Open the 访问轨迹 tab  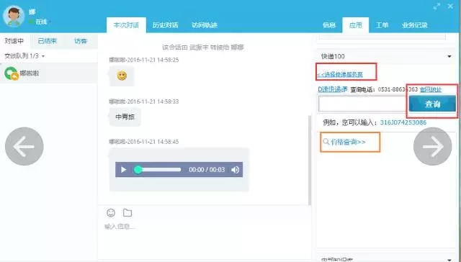tap(205, 25)
